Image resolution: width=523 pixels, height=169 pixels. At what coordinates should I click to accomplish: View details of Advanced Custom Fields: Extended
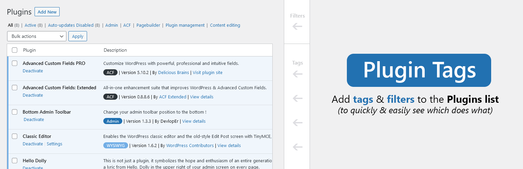[202, 97]
